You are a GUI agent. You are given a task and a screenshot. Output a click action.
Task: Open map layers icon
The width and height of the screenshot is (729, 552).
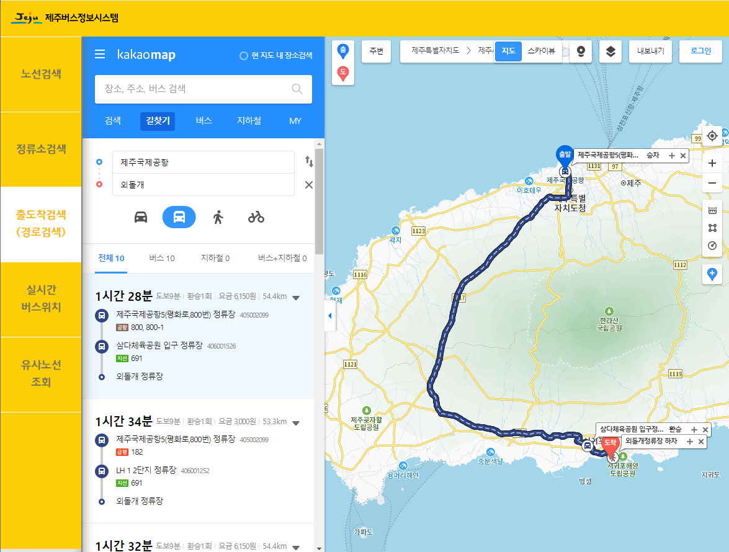coord(611,51)
